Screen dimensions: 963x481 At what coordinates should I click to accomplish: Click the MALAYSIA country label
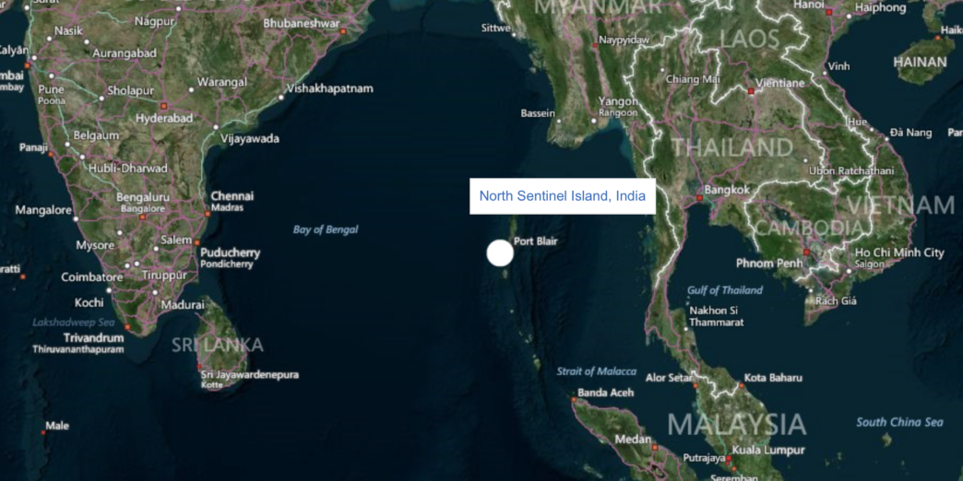(736, 424)
